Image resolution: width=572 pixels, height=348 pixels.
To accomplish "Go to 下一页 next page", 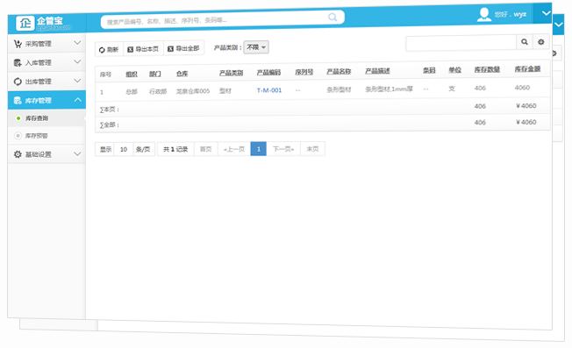I will (x=283, y=149).
